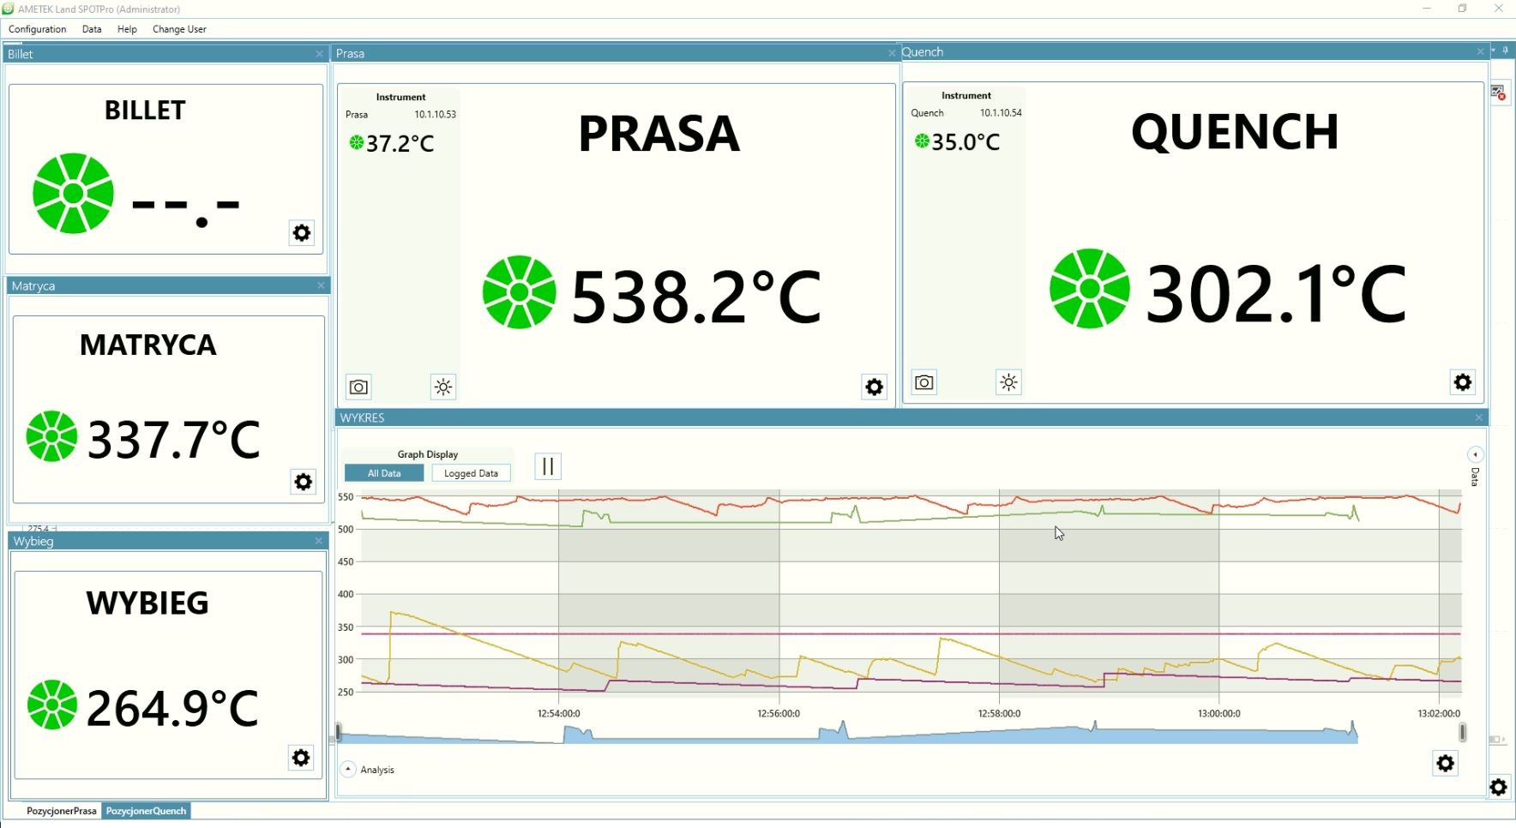Screen dimensions: 1516x828
Task: Open Billet panel settings gear
Action: point(301,233)
